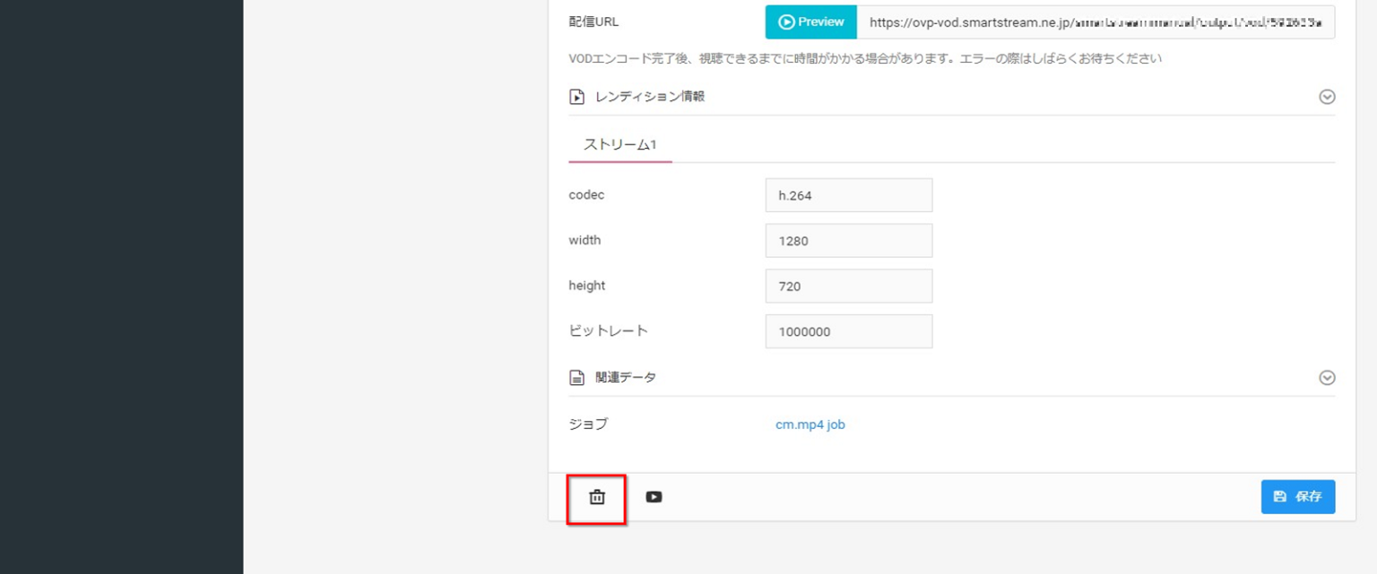This screenshot has height=574, width=1377.
Task: Click the 関連データ document icon
Action: pyautogui.click(x=577, y=378)
